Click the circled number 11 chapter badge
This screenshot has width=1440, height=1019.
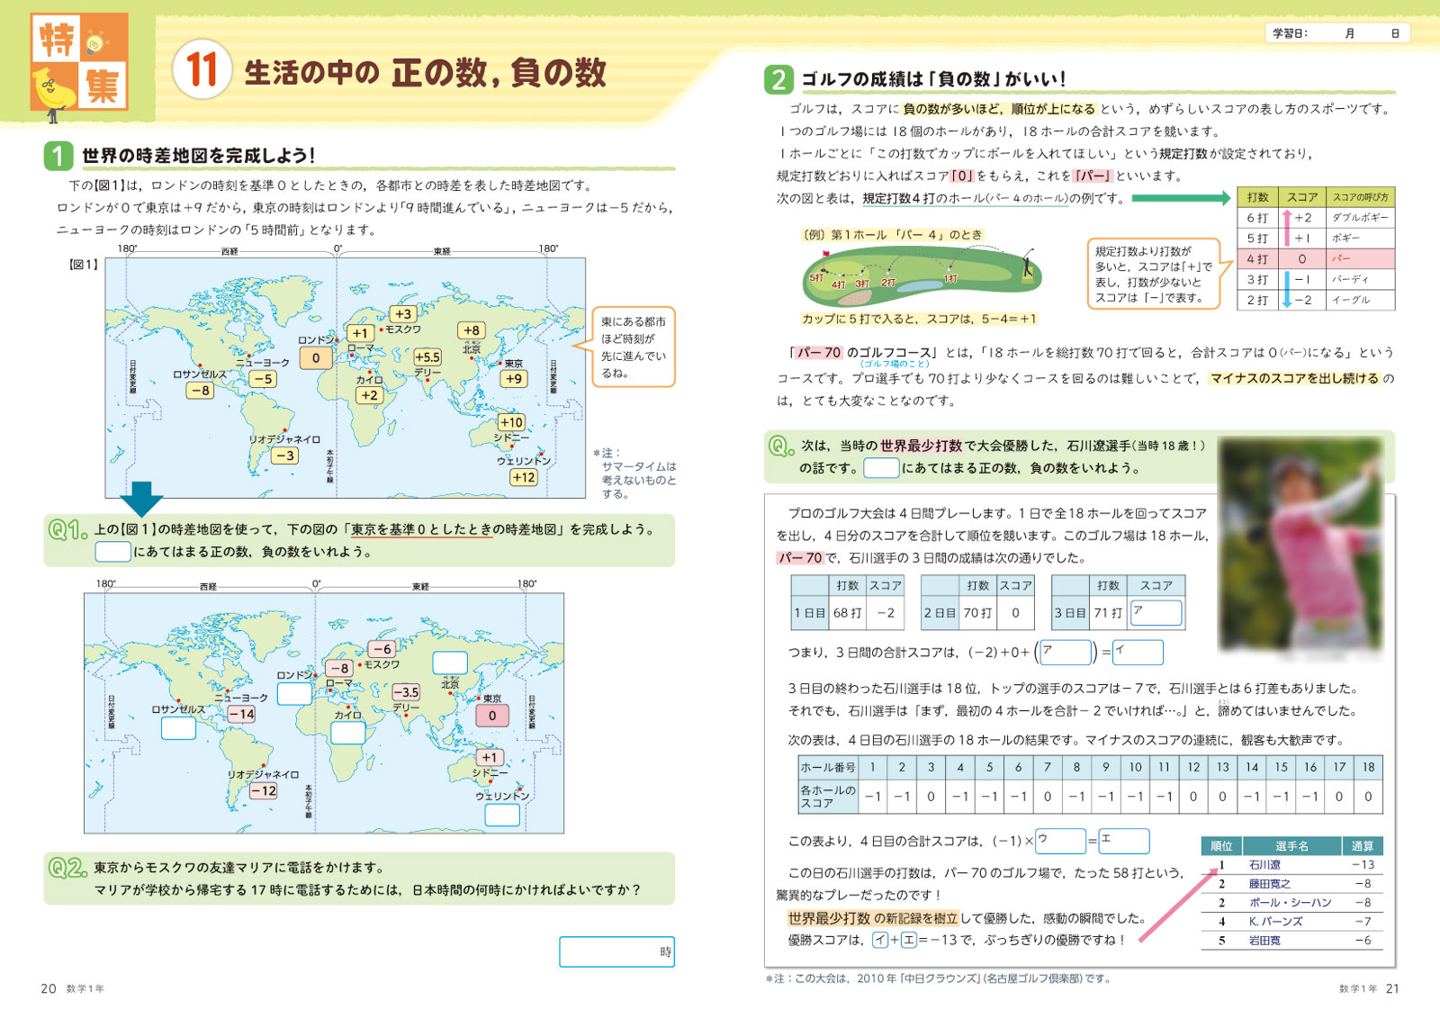pyautogui.click(x=202, y=69)
